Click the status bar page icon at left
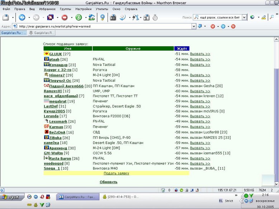This screenshot has height=209, width=279. click(2, 190)
